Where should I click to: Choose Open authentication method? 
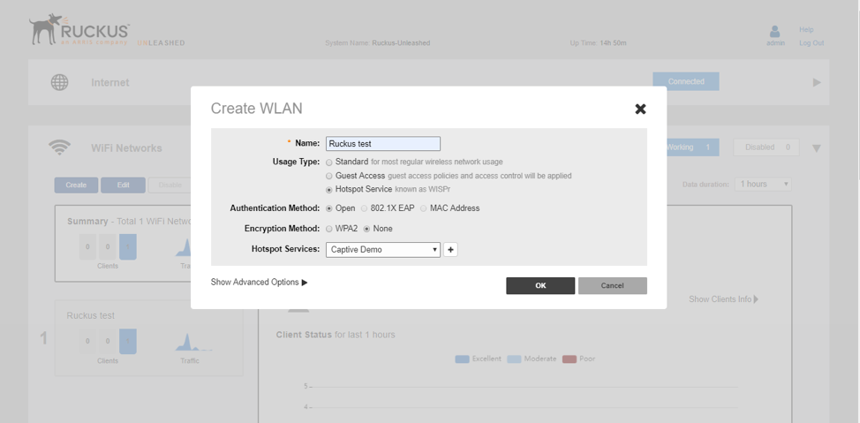click(329, 208)
